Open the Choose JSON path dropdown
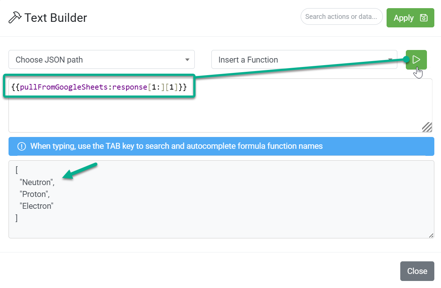This screenshot has height=288, width=441. [x=101, y=60]
